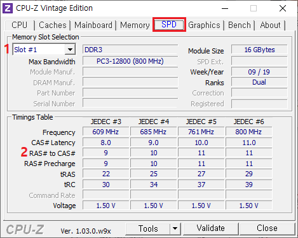Click the CAS# Latency 11.0 cell
This screenshot has width=298, height=238.
pos(248,143)
